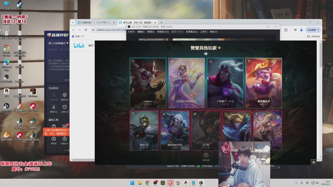Open the OBS 帮助(H) menu
333x187 pixels.
click(214, 32)
